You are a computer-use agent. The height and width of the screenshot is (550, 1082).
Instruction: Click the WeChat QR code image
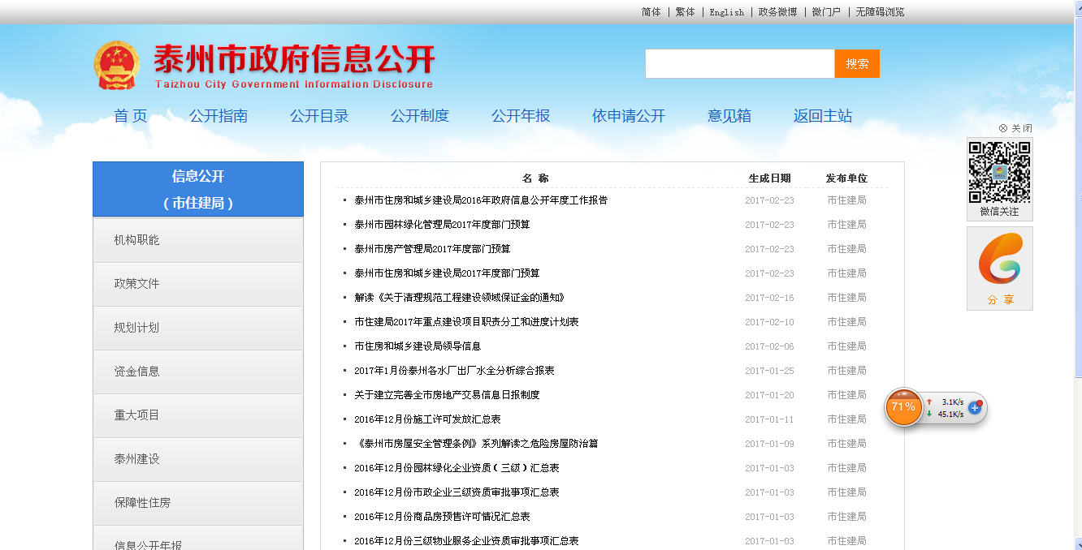point(999,172)
